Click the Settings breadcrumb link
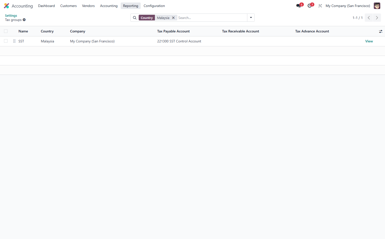This screenshot has height=239, width=385. pos(11,15)
